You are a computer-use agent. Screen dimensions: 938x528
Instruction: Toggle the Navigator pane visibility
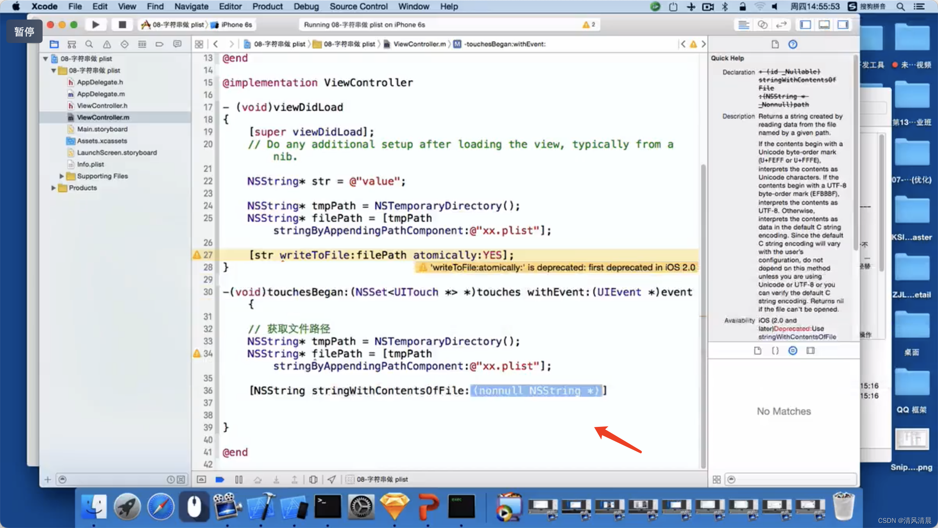click(x=806, y=25)
